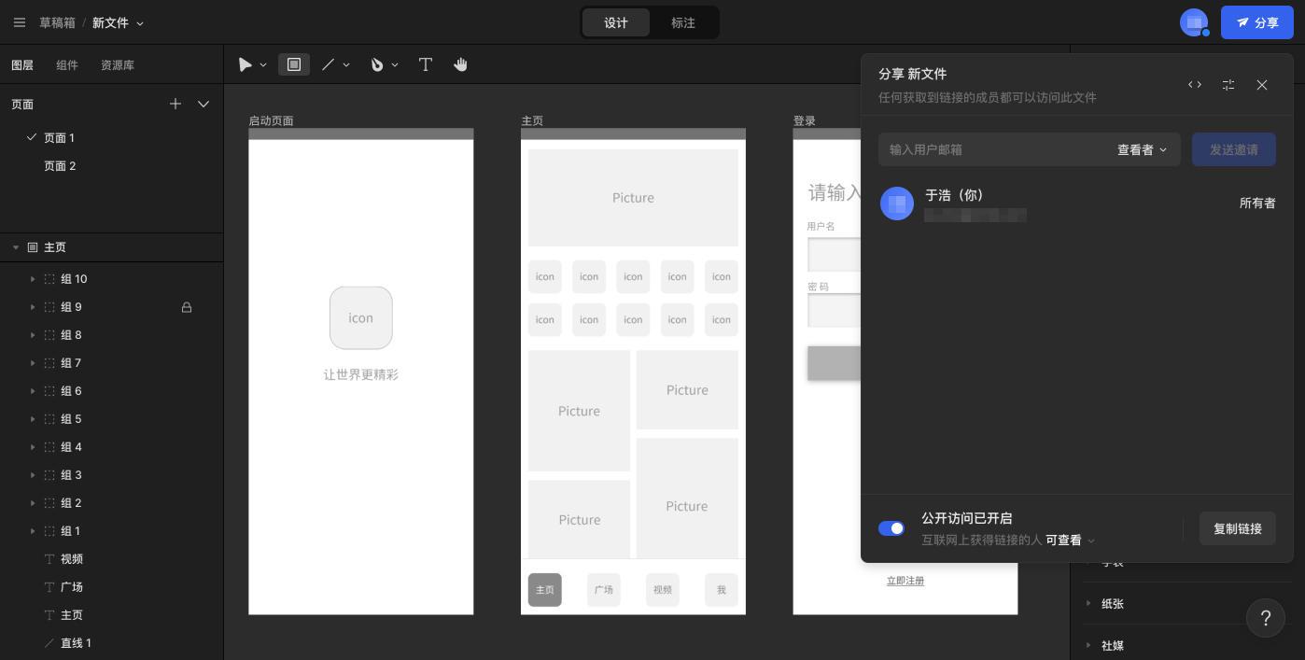This screenshot has height=660, width=1305.
Task: Add a new page with plus icon
Action: 175,104
